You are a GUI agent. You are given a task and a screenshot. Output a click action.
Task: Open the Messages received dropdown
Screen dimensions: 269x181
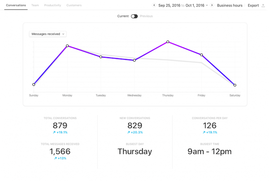tap(48, 34)
